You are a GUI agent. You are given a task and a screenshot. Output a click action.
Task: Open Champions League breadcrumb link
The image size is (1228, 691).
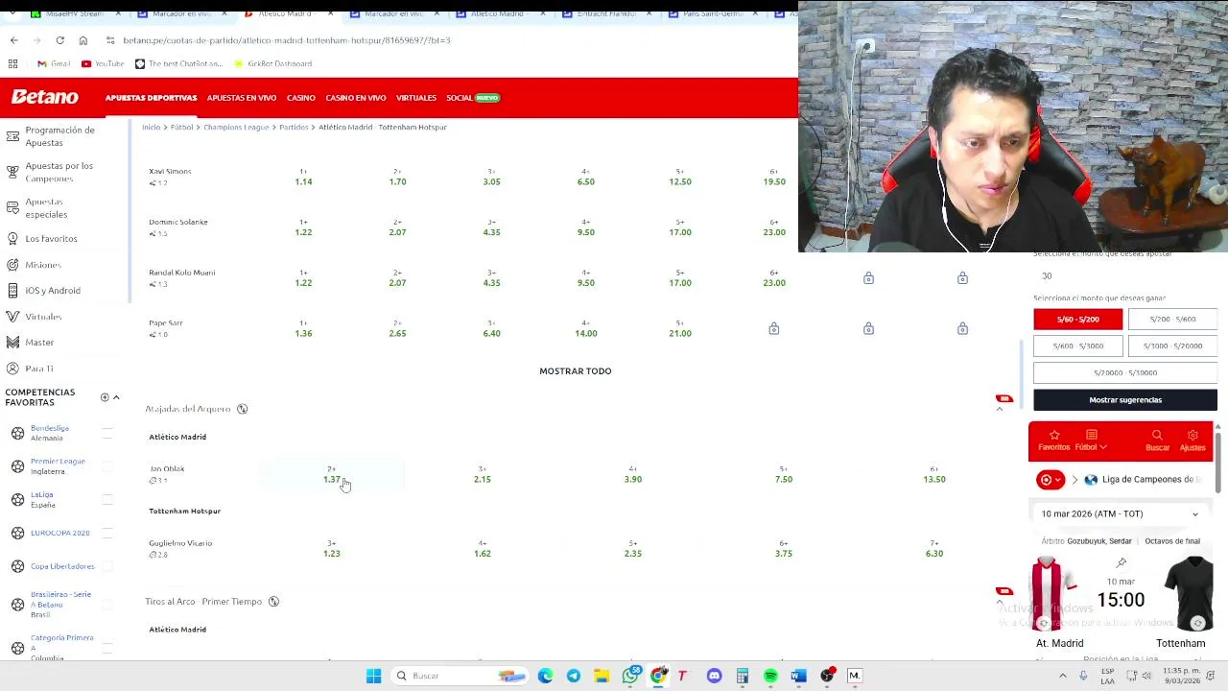[236, 127]
